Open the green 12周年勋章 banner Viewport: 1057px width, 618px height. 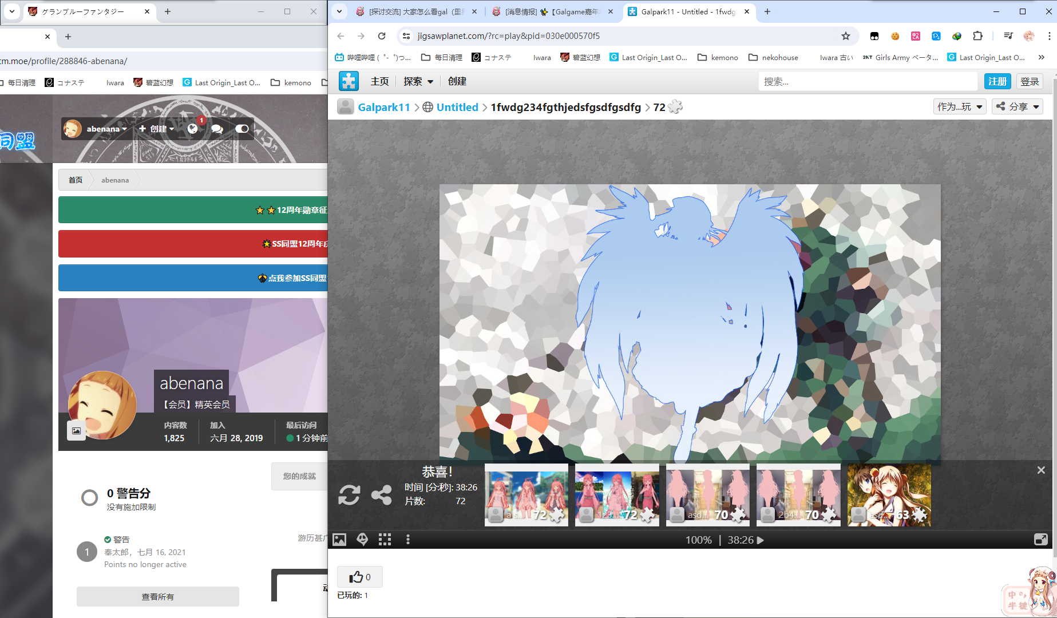pos(193,210)
